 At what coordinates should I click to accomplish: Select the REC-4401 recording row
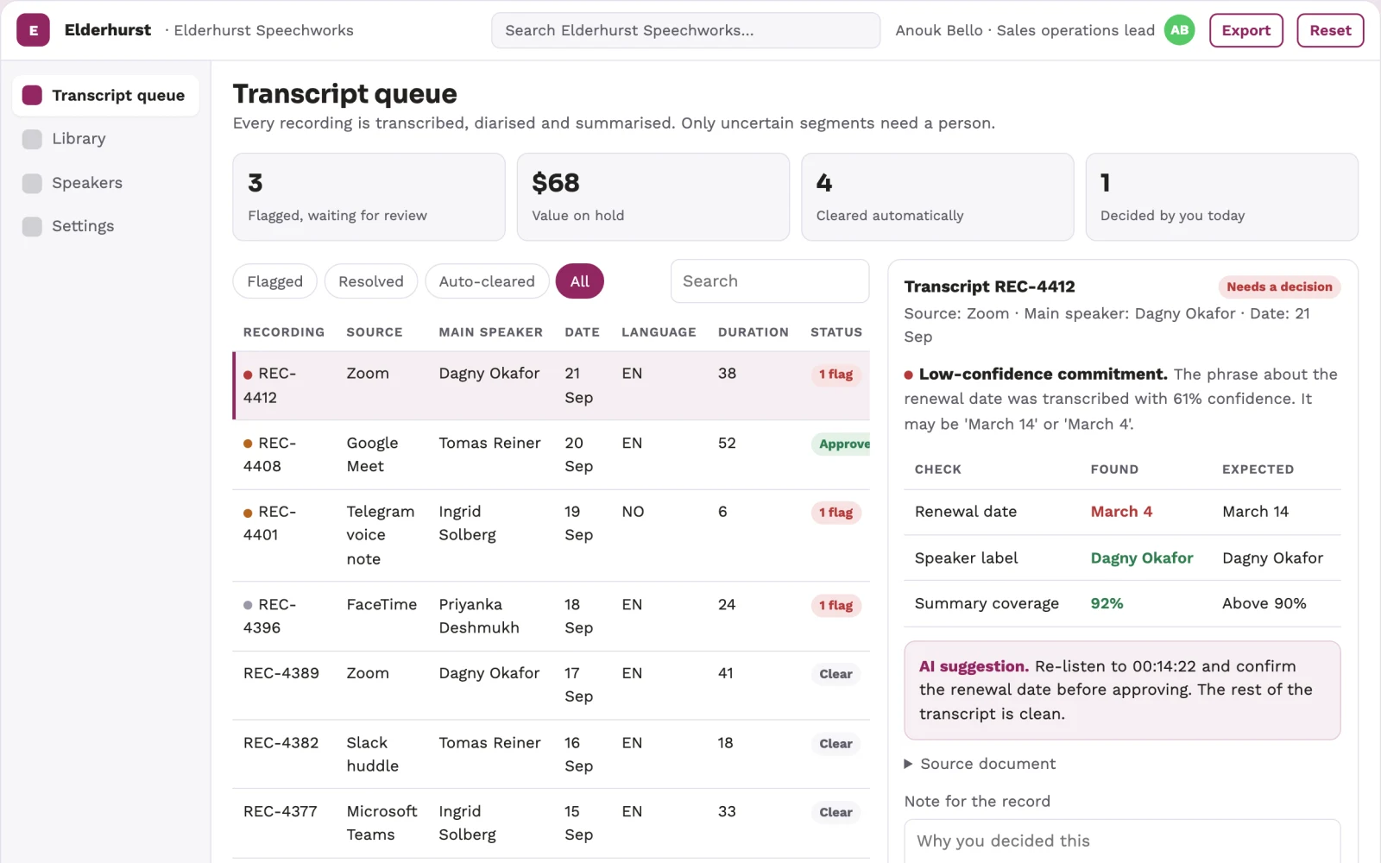click(552, 535)
